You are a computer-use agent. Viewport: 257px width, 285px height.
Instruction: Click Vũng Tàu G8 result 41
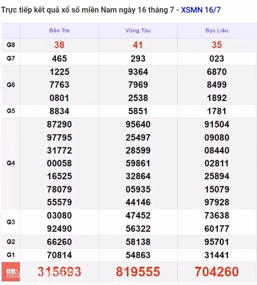(x=138, y=45)
